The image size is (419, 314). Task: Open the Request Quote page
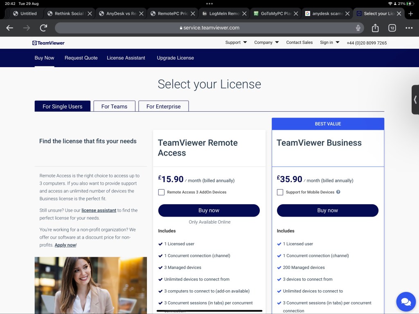(81, 58)
